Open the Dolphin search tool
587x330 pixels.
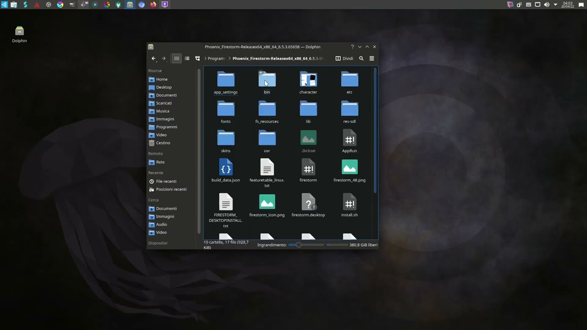(x=361, y=59)
